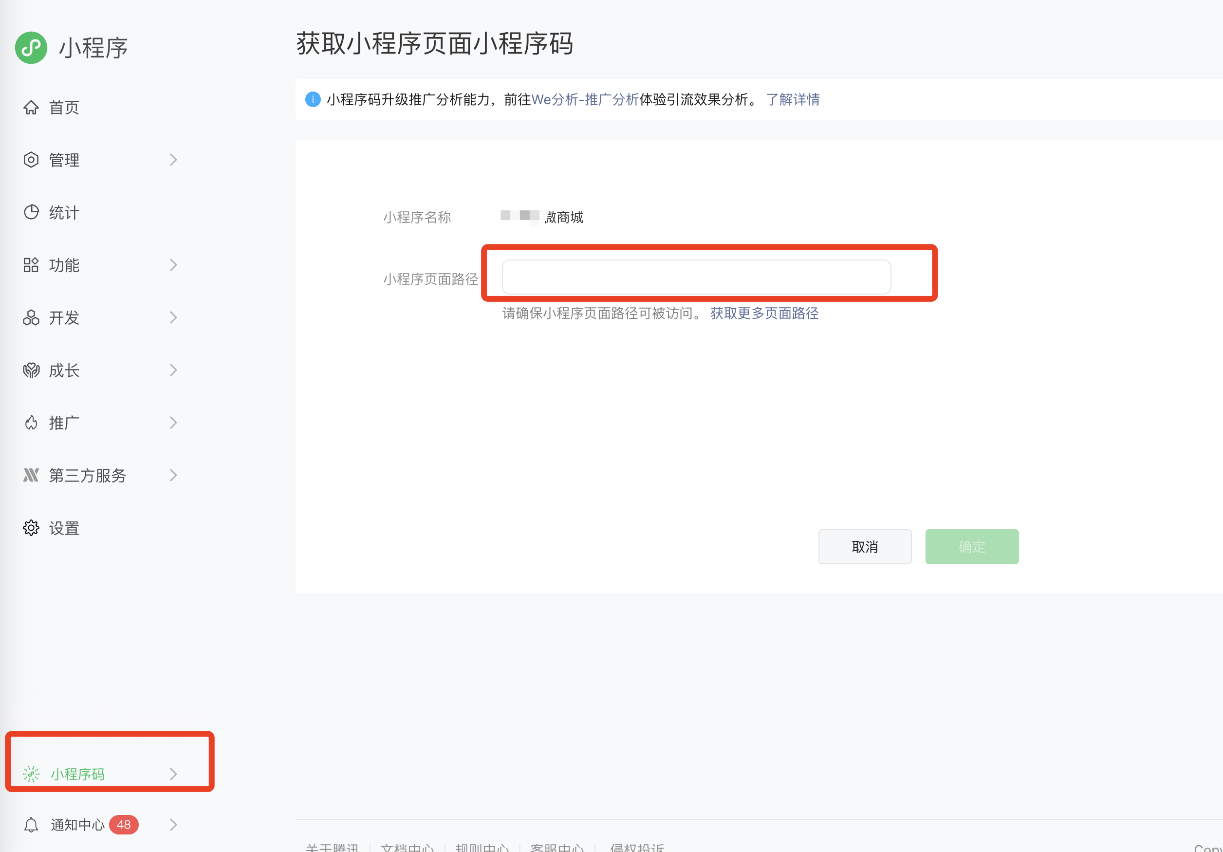Click the flame icon beside 推广
Image resolution: width=1223 pixels, height=852 pixels.
pos(31,423)
